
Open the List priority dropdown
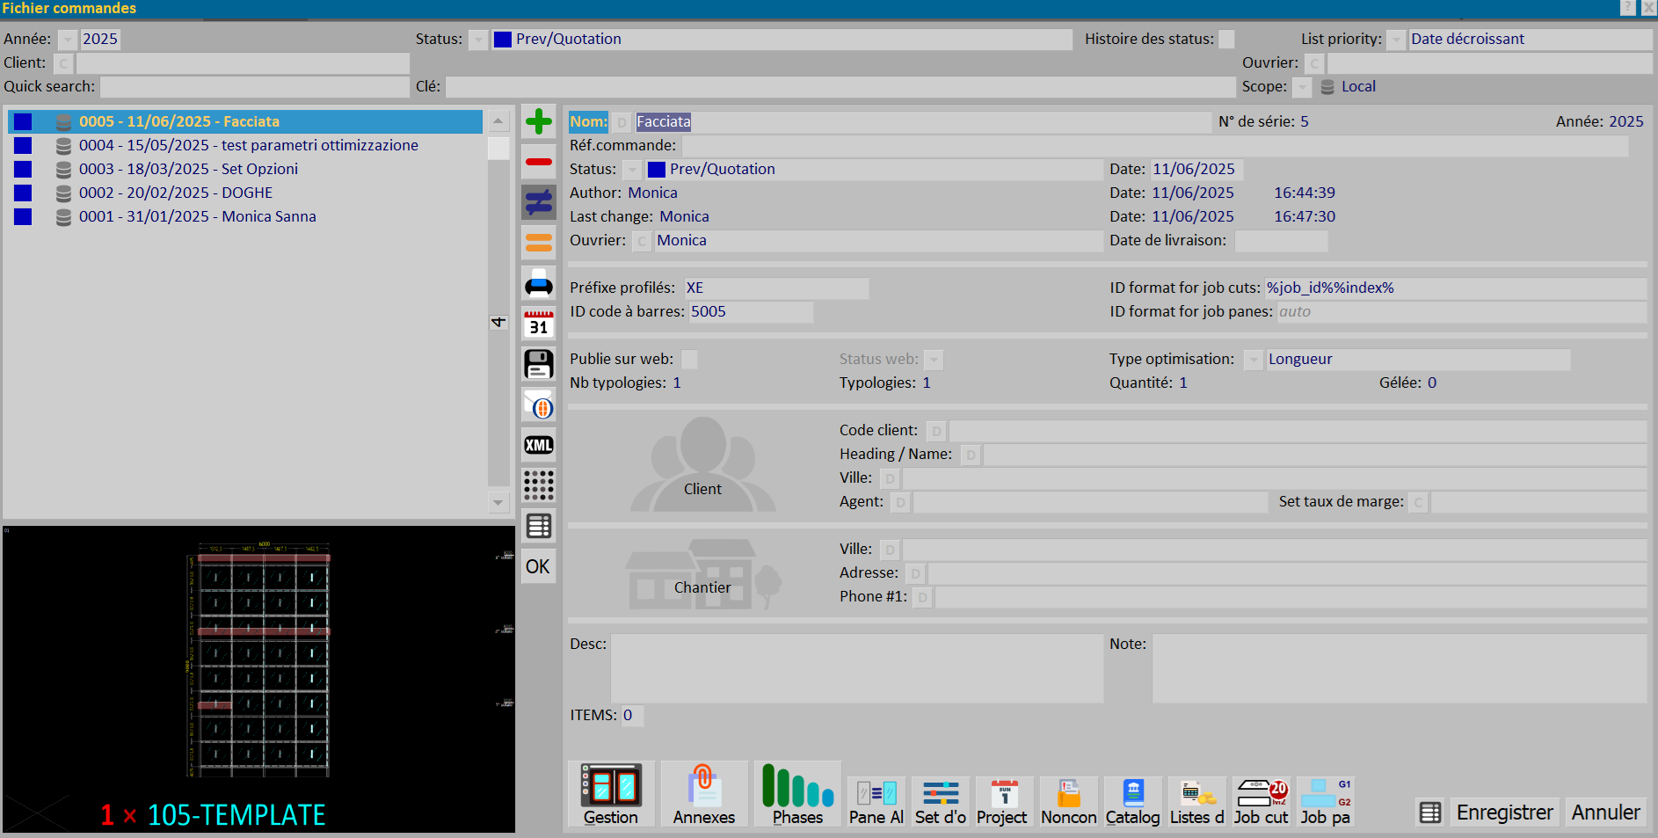(1396, 40)
